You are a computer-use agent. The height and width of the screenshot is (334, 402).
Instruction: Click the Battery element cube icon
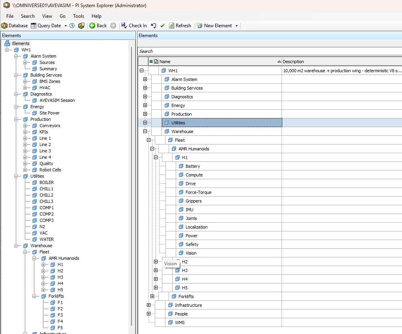tap(181, 166)
